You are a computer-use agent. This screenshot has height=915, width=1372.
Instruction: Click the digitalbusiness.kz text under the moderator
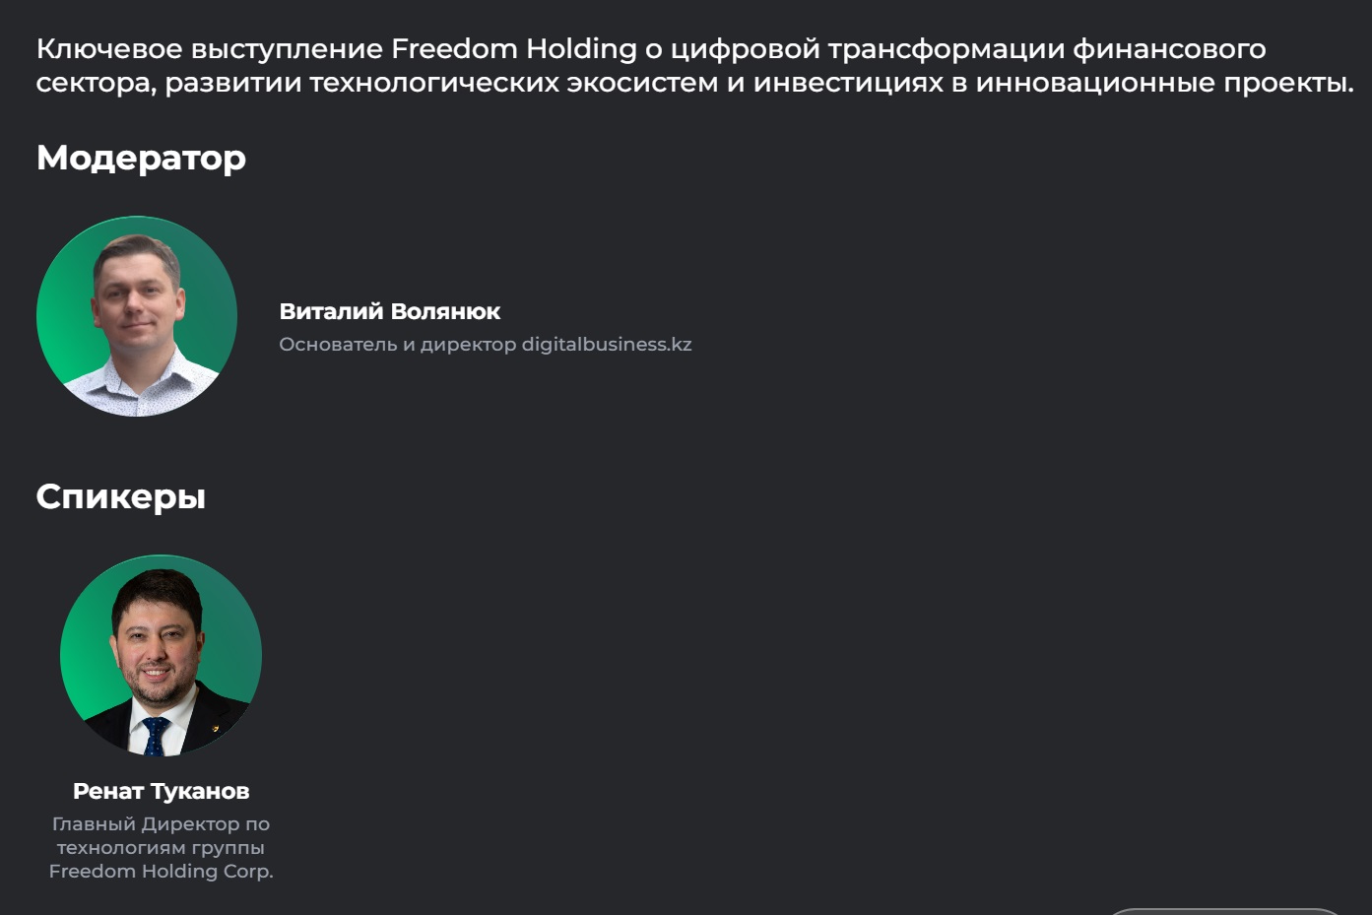607,345
